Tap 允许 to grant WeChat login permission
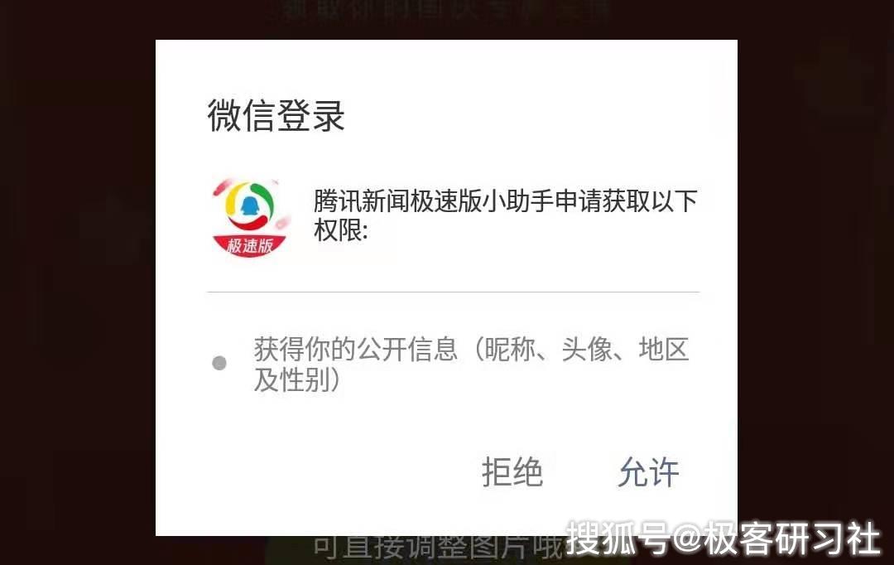The width and height of the screenshot is (894, 565). [x=649, y=472]
